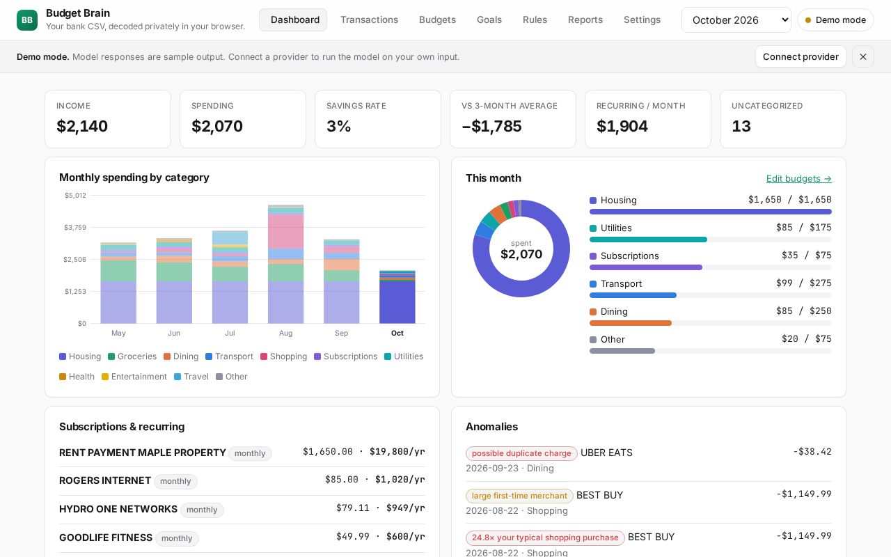Dismiss the demo mode banner with X
This screenshot has width=891, height=557.
863,56
